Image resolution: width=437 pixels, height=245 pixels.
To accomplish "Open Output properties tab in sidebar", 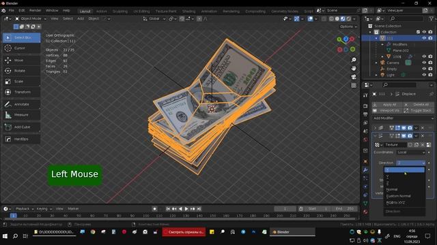I will click(365, 114).
